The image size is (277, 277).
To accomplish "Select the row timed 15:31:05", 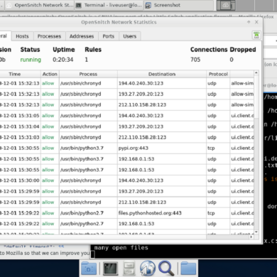I will pos(127,116).
